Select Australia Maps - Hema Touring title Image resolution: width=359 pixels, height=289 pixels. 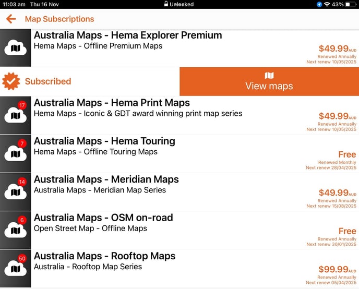coord(104,141)
